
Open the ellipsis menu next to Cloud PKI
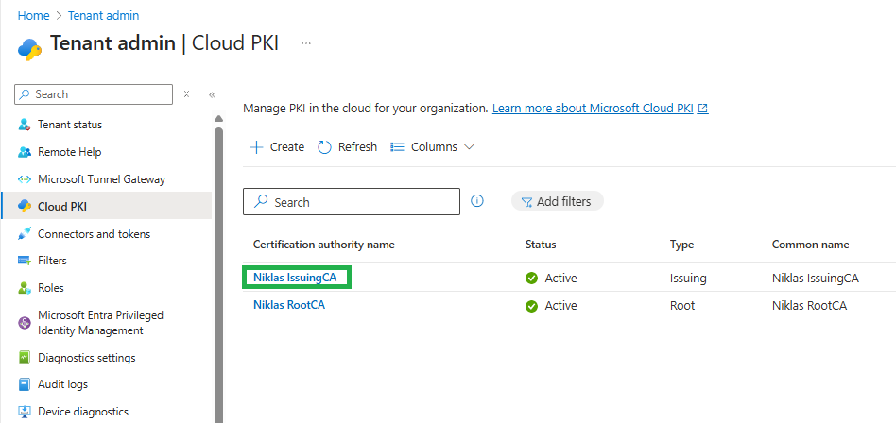point(306,43)
